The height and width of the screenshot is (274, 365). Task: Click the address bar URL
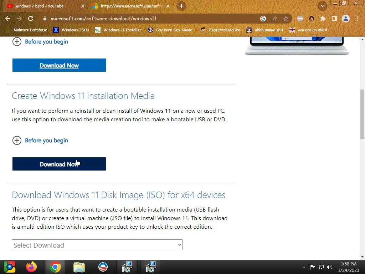[x=103, y=19]
